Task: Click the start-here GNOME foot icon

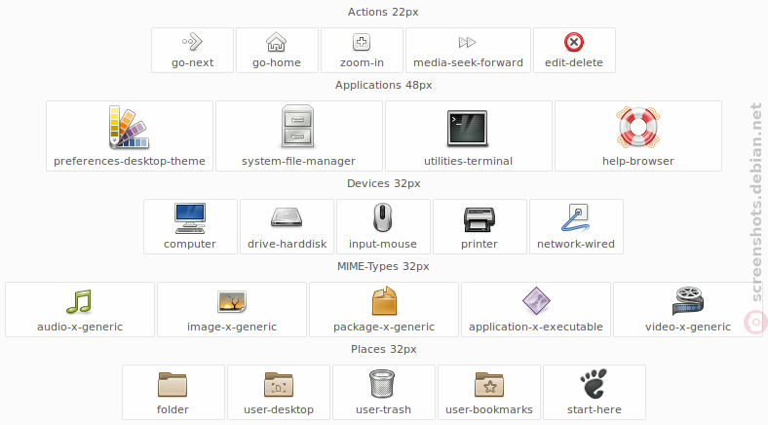Action: click(x=595, y=384)
